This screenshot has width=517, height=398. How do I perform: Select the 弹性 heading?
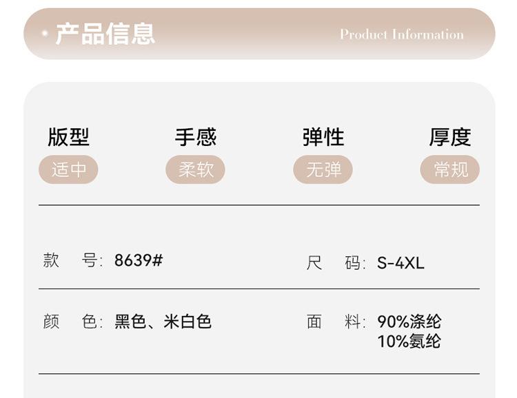coord(323,137)
